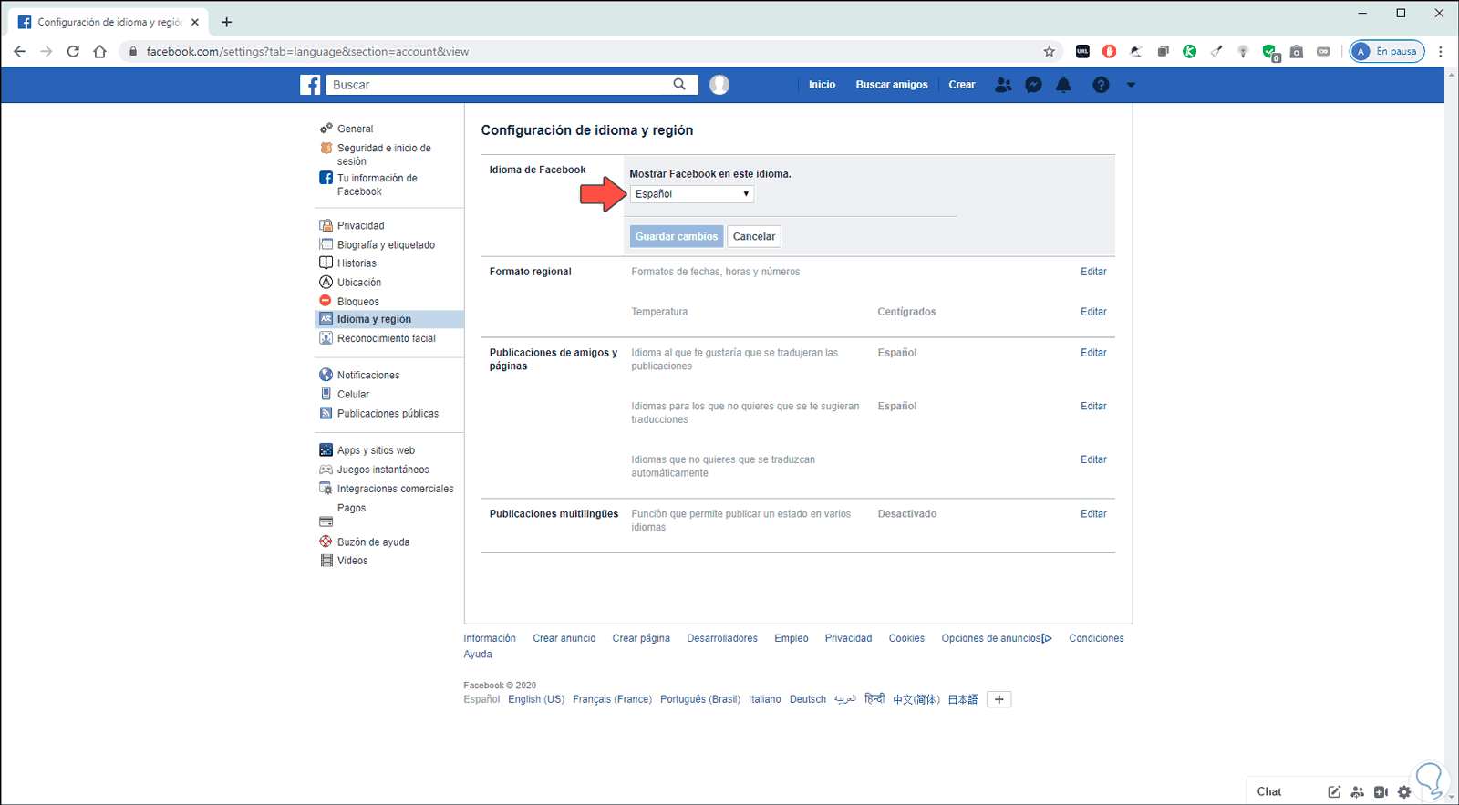The image size is (1459, 805).
Task: Open the Desarrolladores footer link
Action: pyautogui.click(x=722, y=638)
